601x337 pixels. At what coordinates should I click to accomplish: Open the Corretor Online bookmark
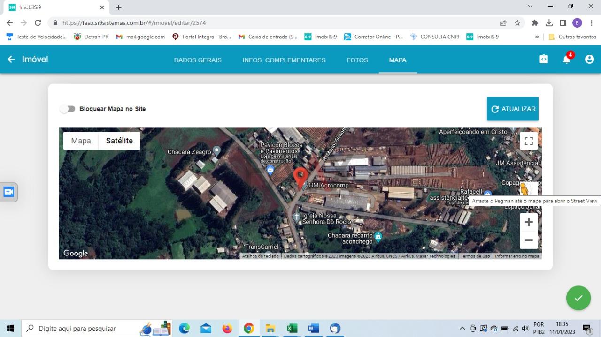[373, 37]
